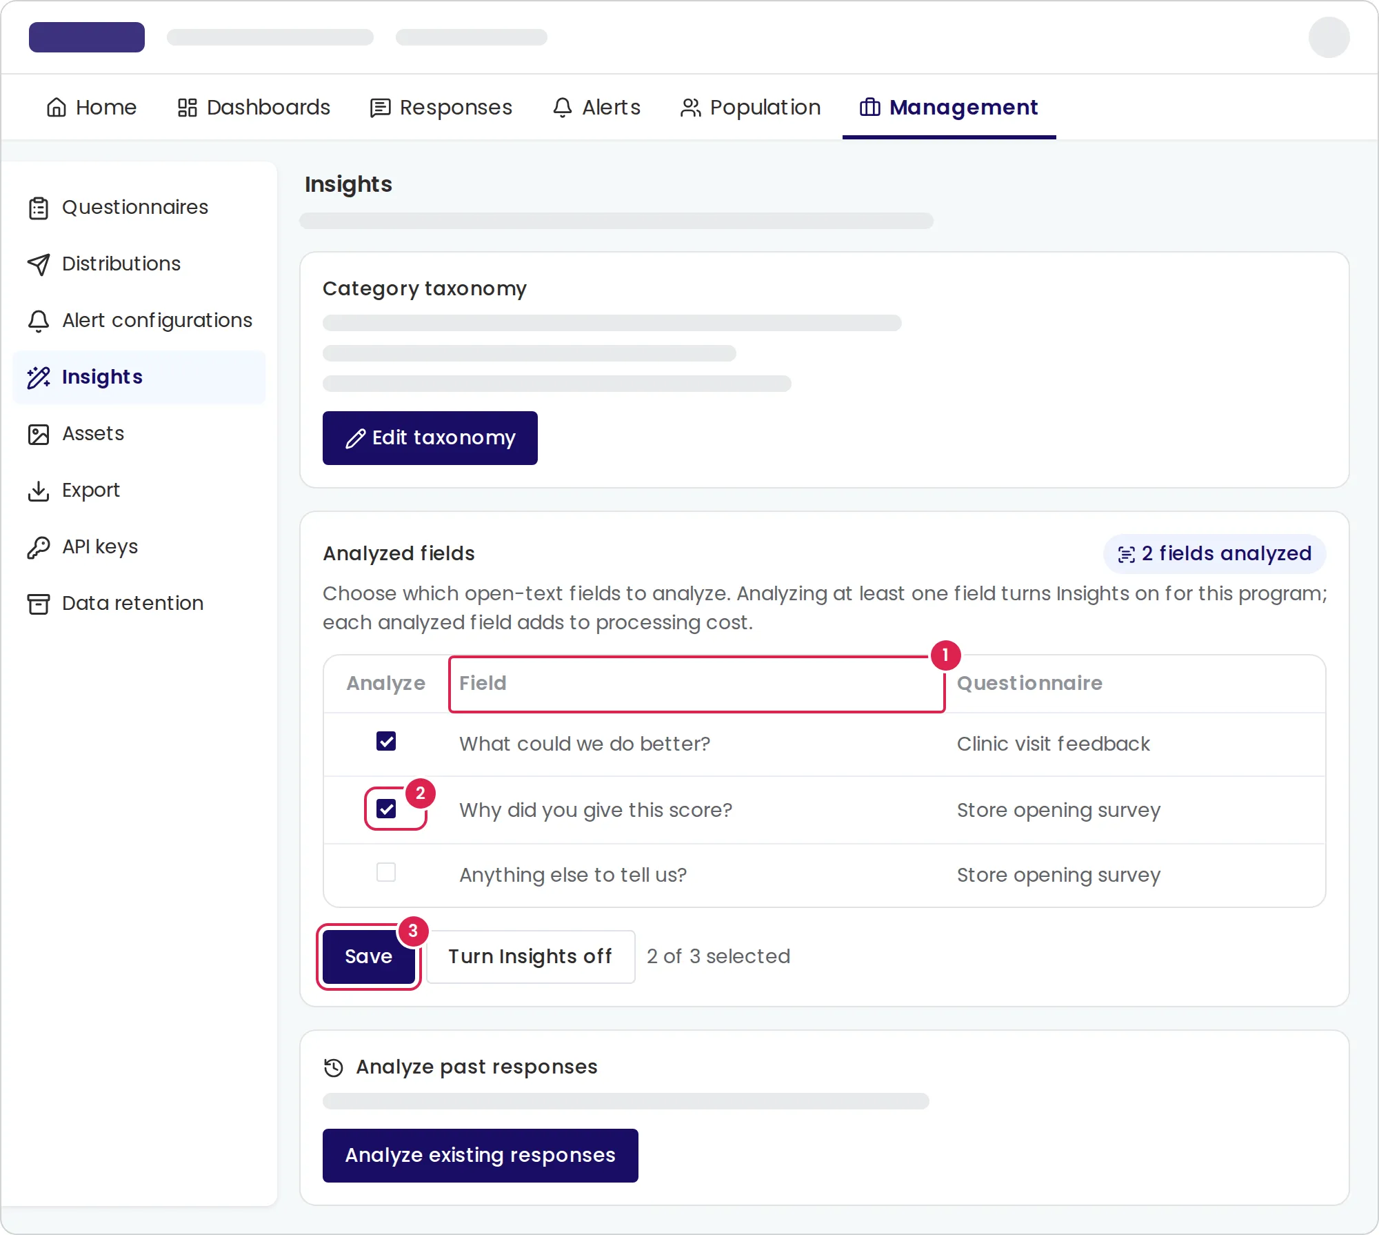
Task: Click Turn Insights off button
Action: pyautogui.click(x=530, y=957)
